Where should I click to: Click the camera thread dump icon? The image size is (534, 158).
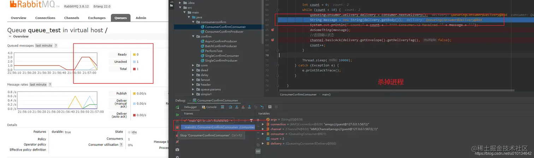tap(177, 150)
